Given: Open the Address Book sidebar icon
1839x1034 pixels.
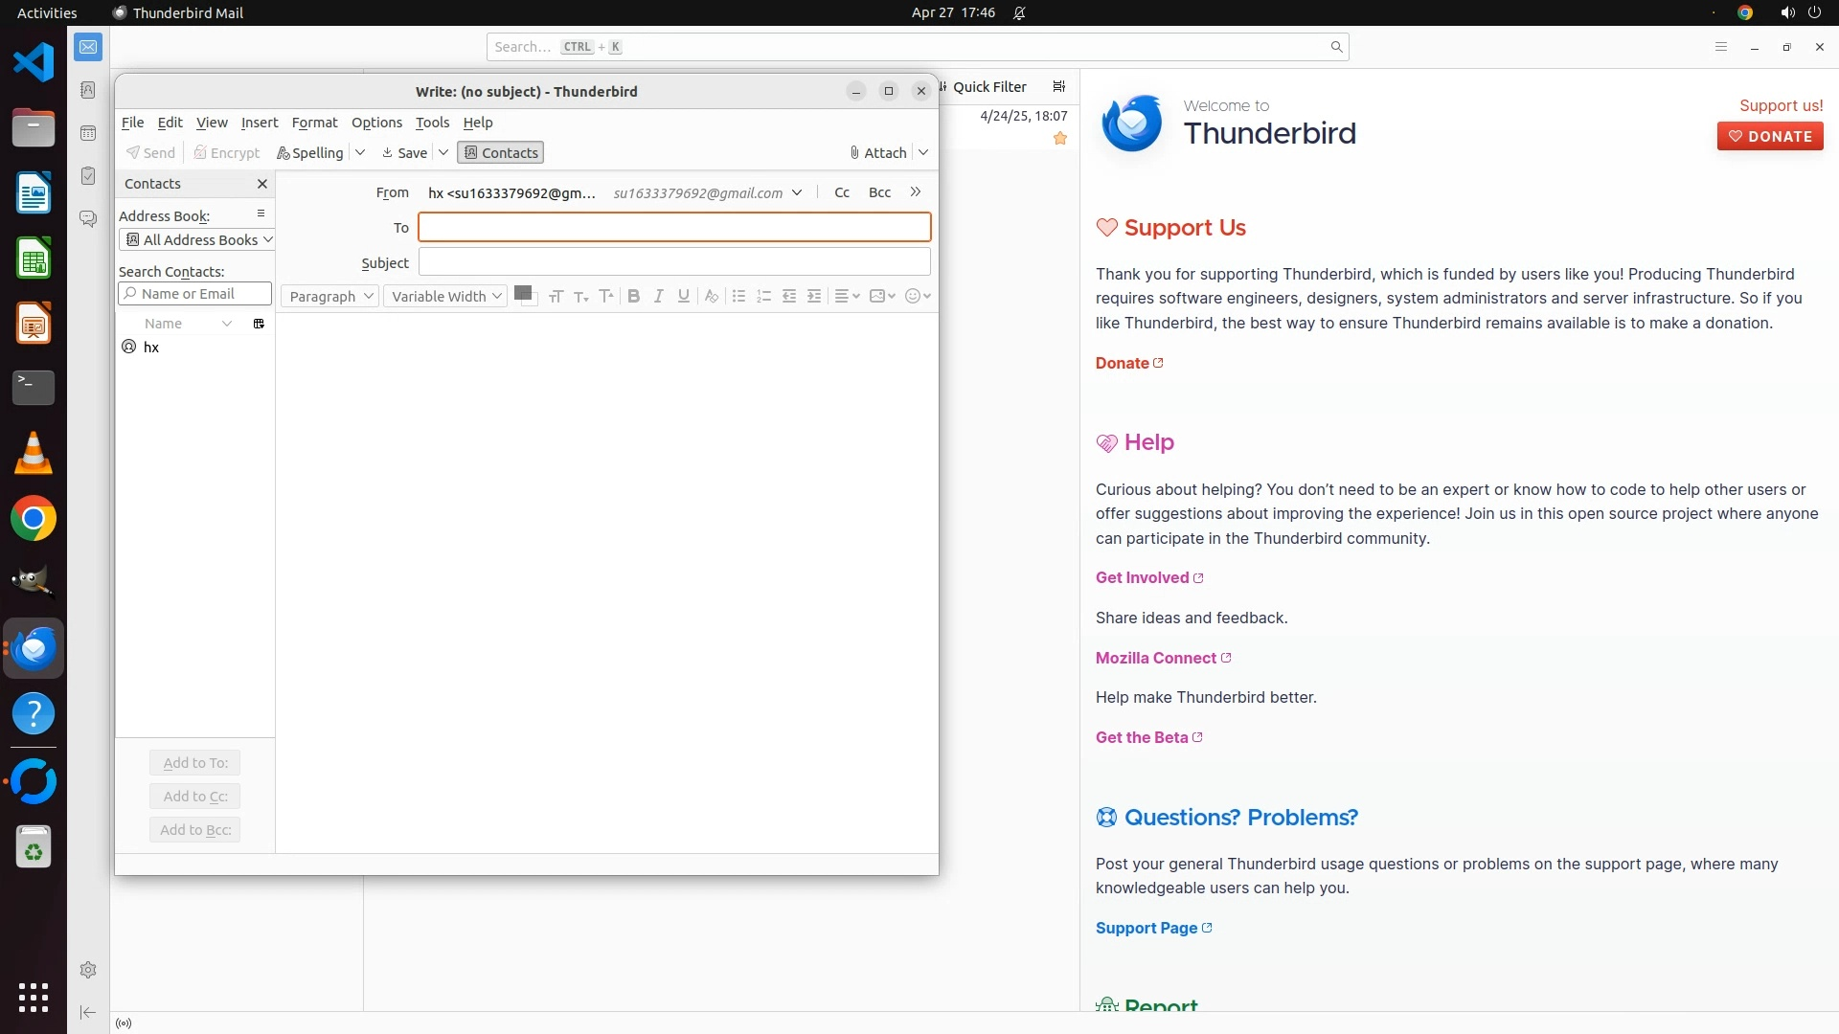Looking at the screenshot, I should click(88, 90).
